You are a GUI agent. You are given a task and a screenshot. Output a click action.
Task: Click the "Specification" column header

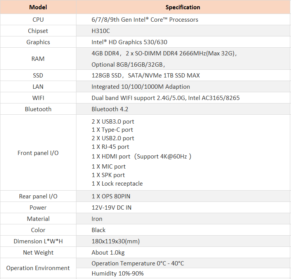(x=183, y=7)
